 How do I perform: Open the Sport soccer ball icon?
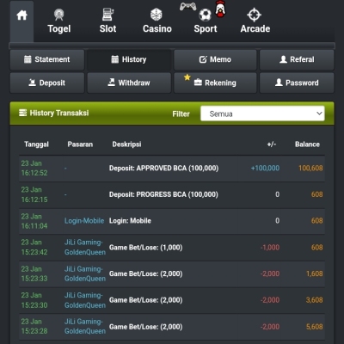click(206, 15)
